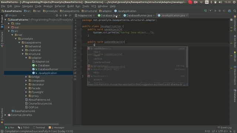This screenshot has width=237, height=133.
Task: Click the system volume icon
Action: point(220,2)
